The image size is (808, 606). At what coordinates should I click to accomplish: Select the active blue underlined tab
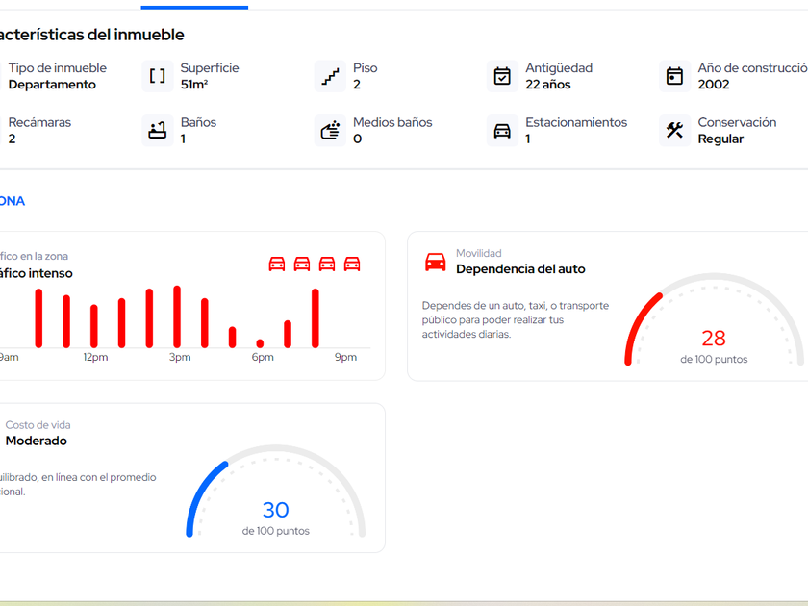pyautogui.click(x=194, y=8)
